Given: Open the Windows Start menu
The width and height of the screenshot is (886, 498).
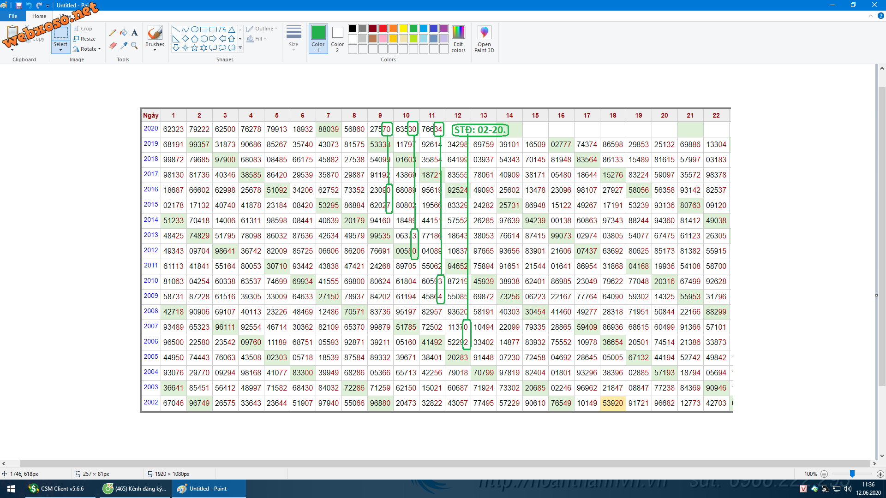Looking at the screenshot, I should tap(11, 489).
